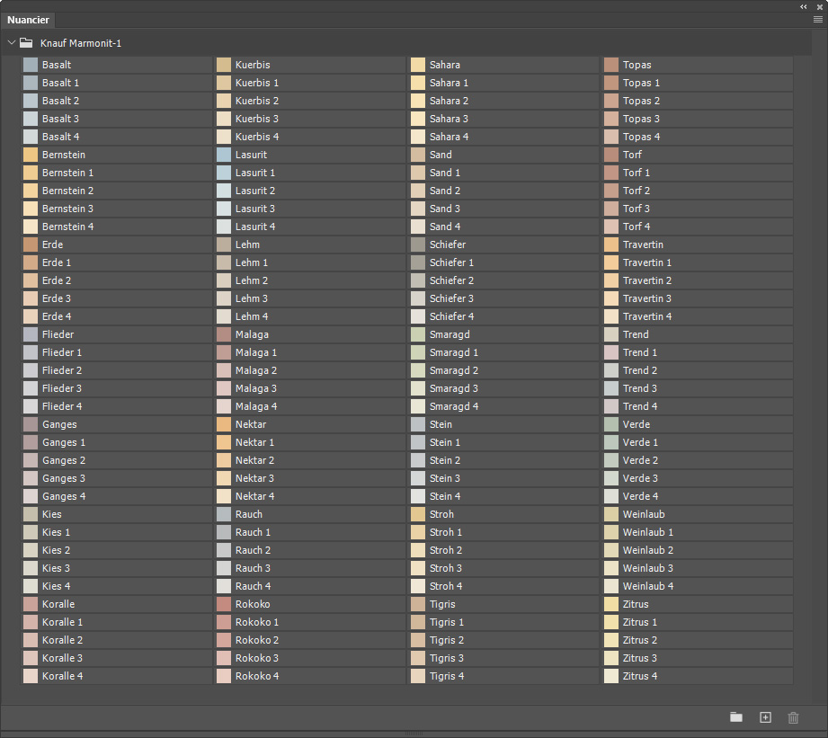Select the Sahara 2 swatch
Viewport: 828px width, 738px height.
[x=418, y=101]
